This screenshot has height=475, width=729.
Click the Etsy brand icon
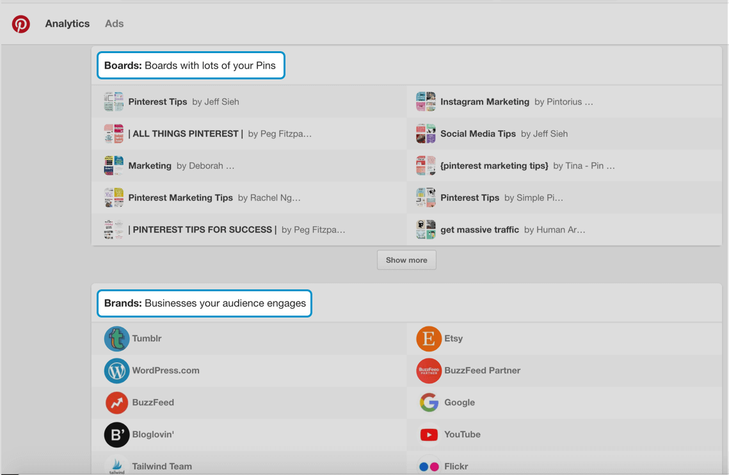[x=429, y=339]
